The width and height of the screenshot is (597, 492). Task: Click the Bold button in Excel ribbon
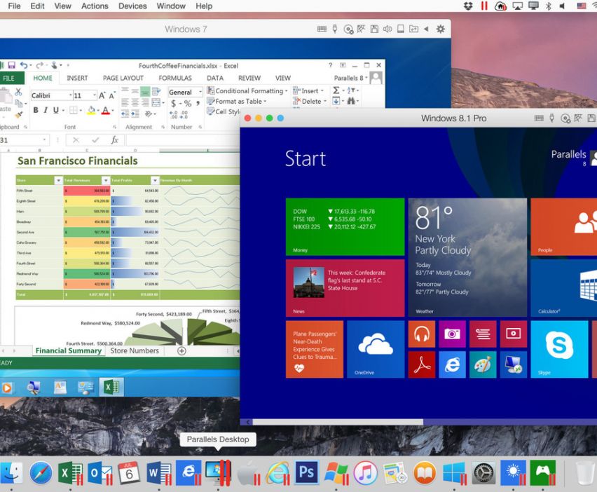[36, 111]
